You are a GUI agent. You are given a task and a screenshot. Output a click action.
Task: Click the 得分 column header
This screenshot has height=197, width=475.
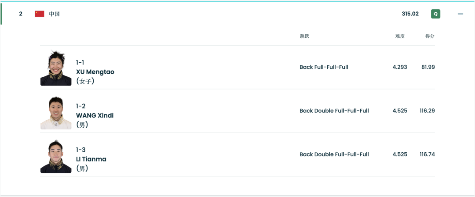click(x=430, y=36)
